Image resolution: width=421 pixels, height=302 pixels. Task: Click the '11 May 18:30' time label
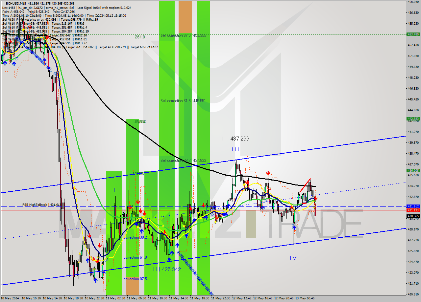pyautogui.click(x=200, y=298)
